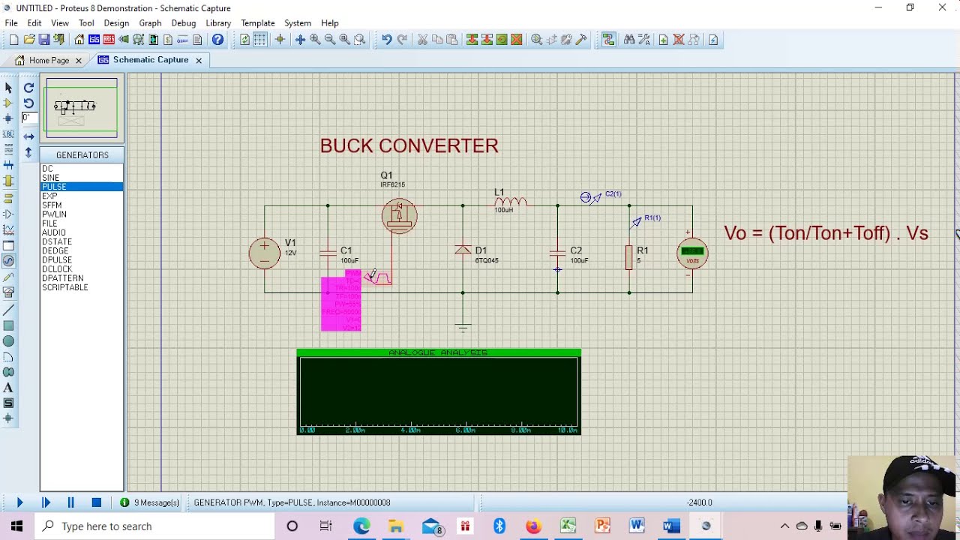
Task: Toggle the grid display icon
Action: (x=259, y=40)
